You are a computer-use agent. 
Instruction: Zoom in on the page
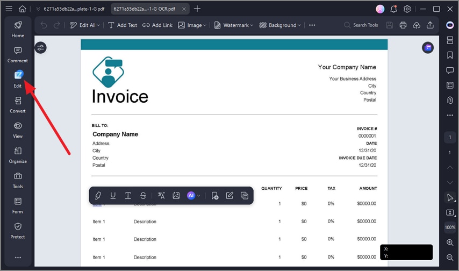(450, 243)
